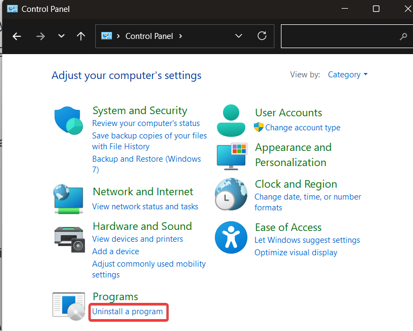Click the Uninstall a program link
This screenshot has width=413, height=331.
click(128, 312)
